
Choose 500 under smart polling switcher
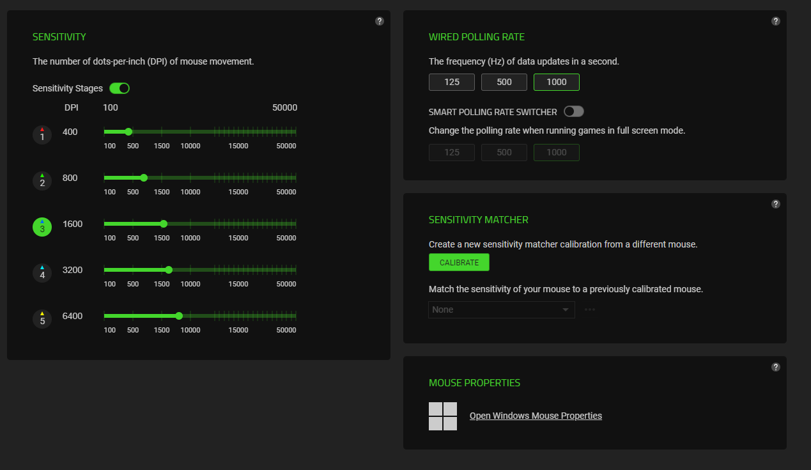(504, 152)
